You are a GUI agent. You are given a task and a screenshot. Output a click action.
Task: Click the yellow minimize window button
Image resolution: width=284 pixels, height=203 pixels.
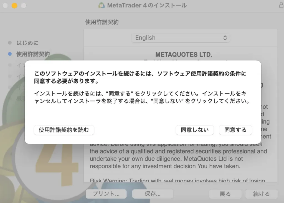pyautogui.click(x=14, y=6)
